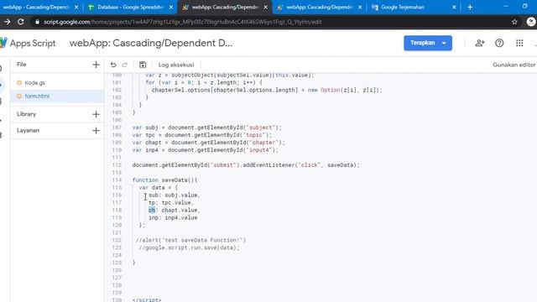Click the '//alert("test saveData Function!")' line

click(190, 240)
